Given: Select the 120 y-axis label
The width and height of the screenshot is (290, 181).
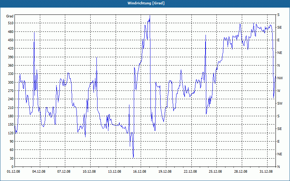Looking at the screenshot, I should point(11,133).
